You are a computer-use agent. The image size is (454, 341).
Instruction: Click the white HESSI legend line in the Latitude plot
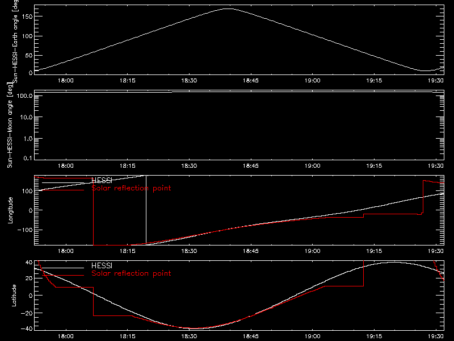pos(63,268)
